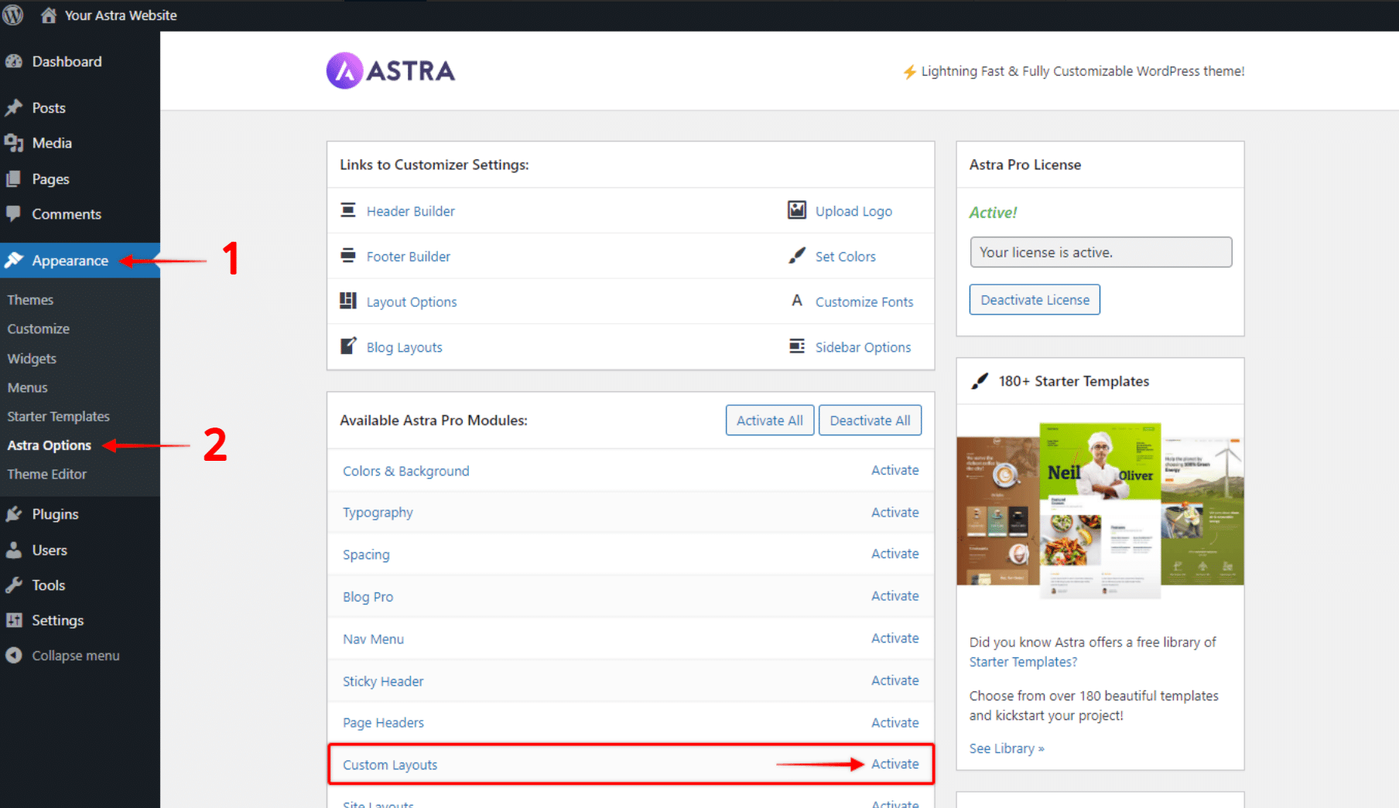Image resolution: width=1399 pixels, height=808 pixels.
Task: Open the Blog Layouts link
Action: (x=405, y=347)
